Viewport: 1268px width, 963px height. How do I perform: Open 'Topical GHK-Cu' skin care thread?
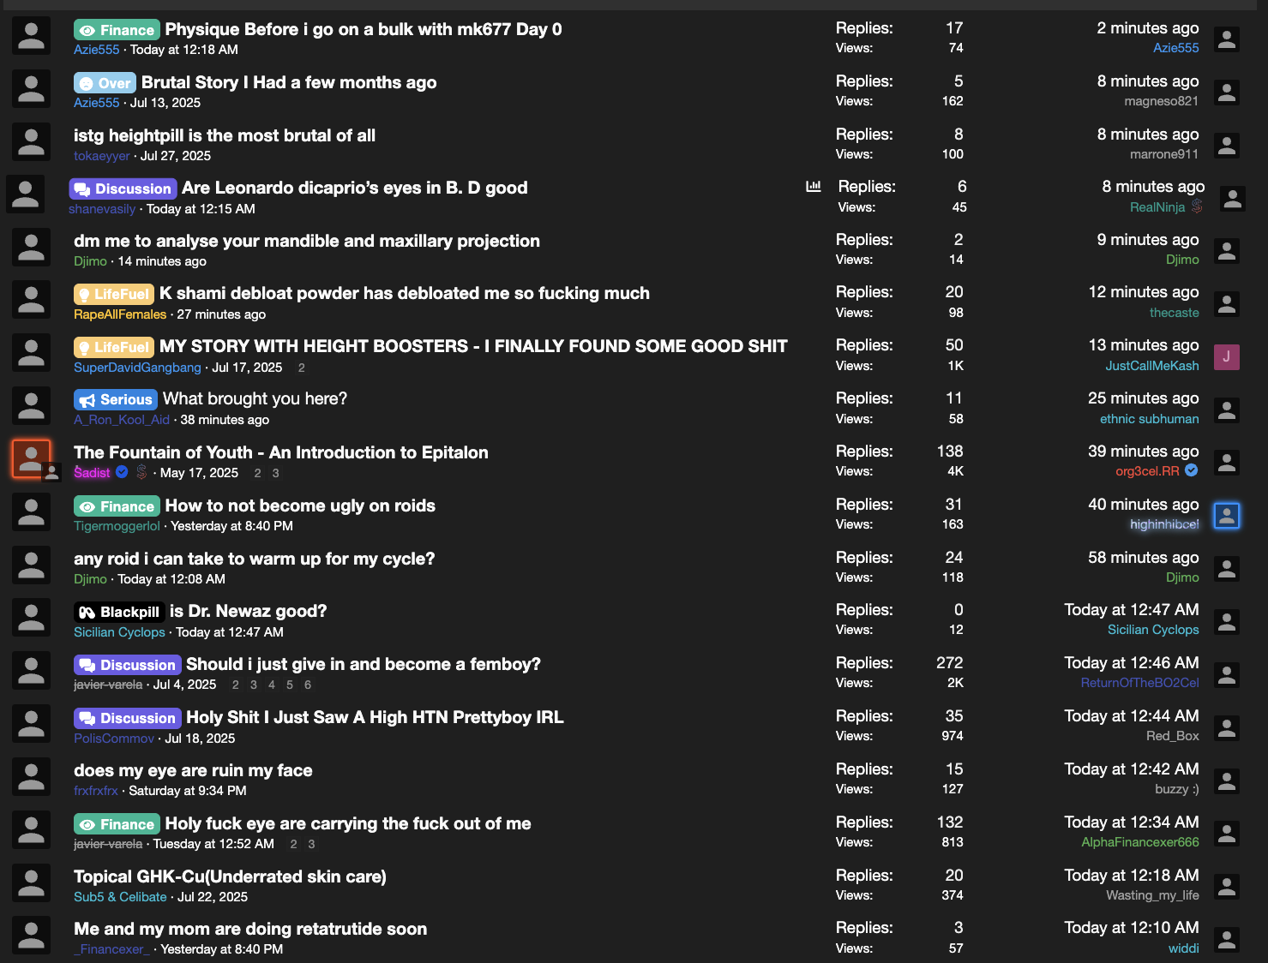230,876
